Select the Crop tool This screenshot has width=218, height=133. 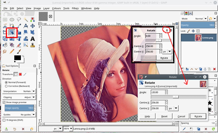point(5,32)
